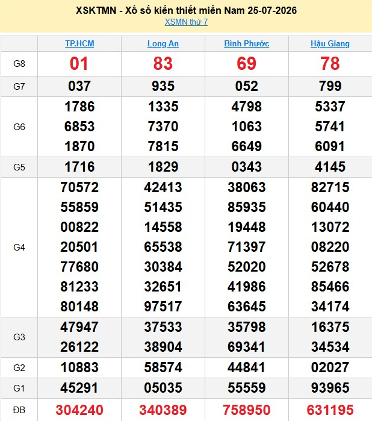Image resolution: width=372 pixels, height=421 pixels.
Task: Select the special prize number 631195
Action: pos(330,410)
